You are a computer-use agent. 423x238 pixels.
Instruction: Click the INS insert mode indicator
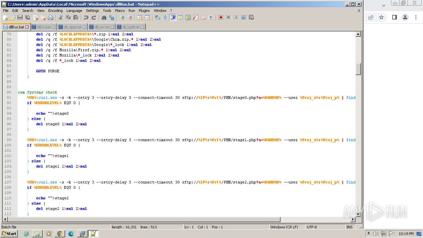coord(349,227)
